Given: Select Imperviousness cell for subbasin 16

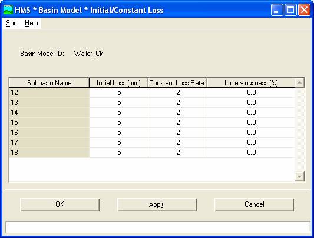Looking at the screenshot, I should 251,133.
